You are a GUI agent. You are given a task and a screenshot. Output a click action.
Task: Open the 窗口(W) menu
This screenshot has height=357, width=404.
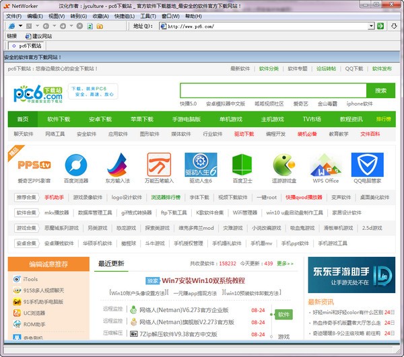coord(170,16)
